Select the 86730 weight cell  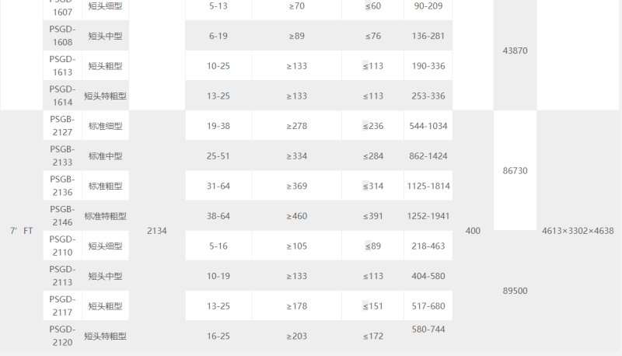[x=515, y=171]
